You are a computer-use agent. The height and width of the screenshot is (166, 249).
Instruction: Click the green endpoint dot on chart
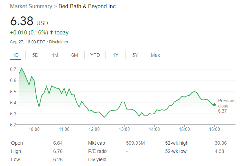coord(214,105)
